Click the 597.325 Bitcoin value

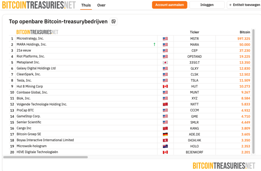pyautogui.click(x=244, y=39)
